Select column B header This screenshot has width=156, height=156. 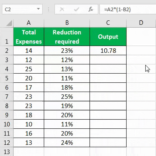[67, 23]
